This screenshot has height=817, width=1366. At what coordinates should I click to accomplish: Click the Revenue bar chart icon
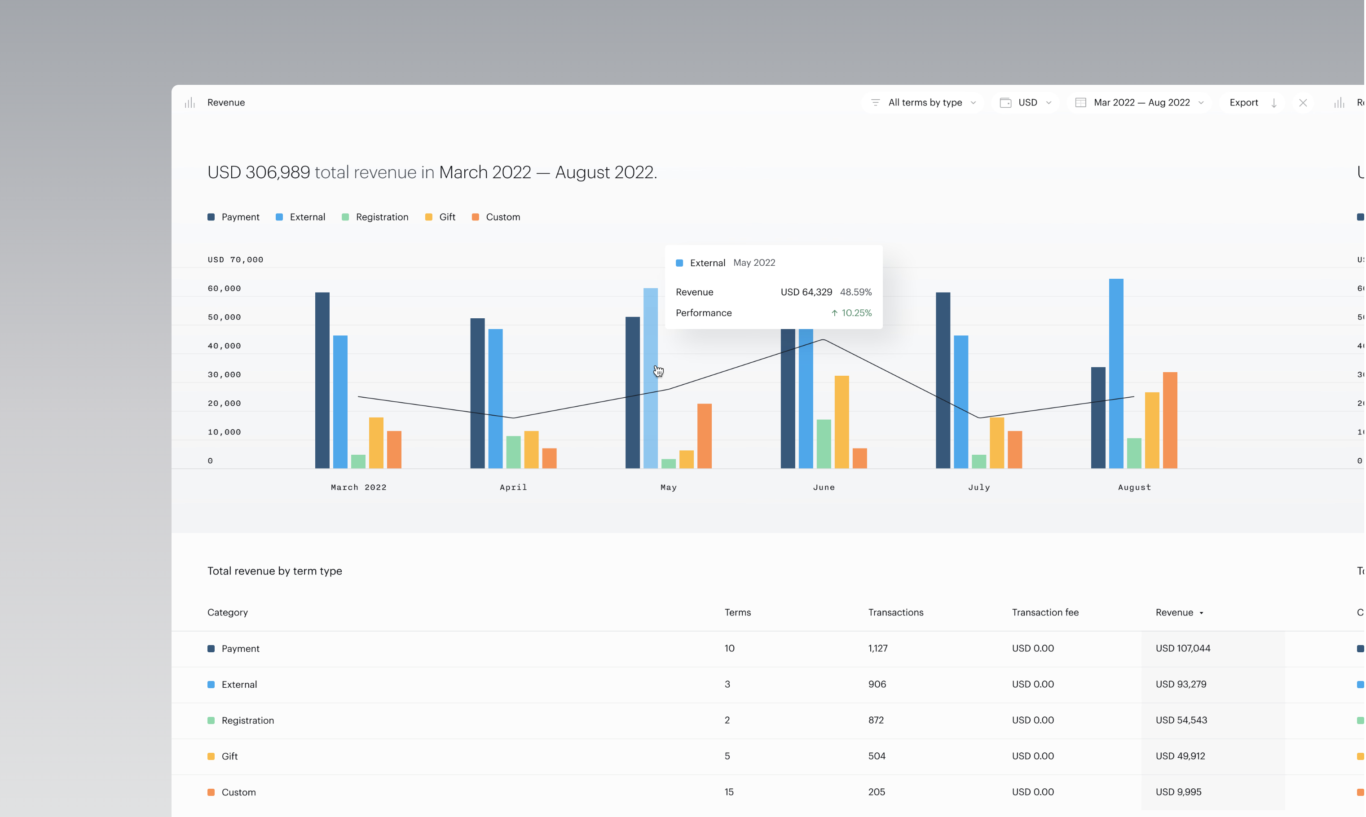coord(190,103)
